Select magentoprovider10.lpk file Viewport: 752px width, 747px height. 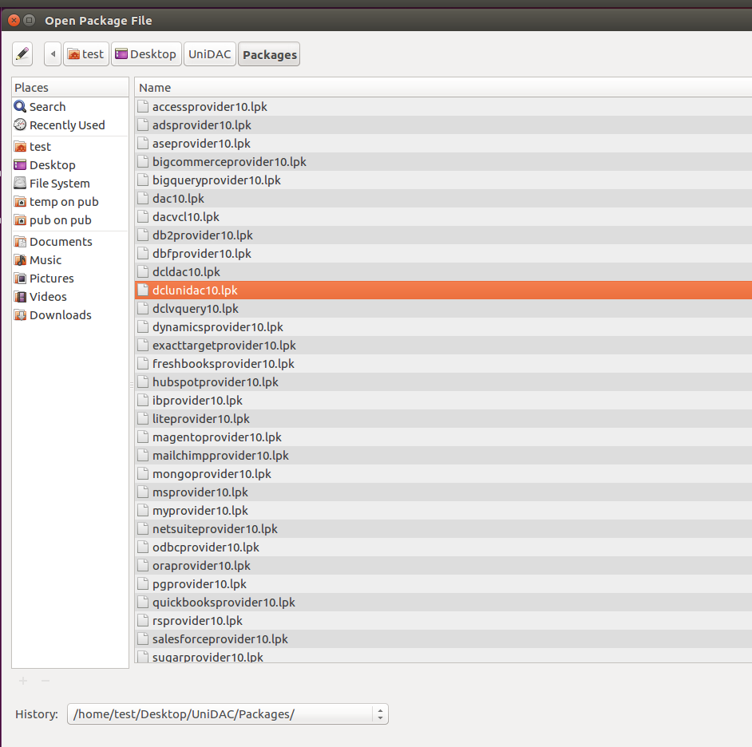444,437
